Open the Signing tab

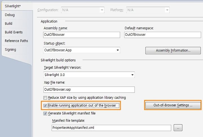point(10,50)
